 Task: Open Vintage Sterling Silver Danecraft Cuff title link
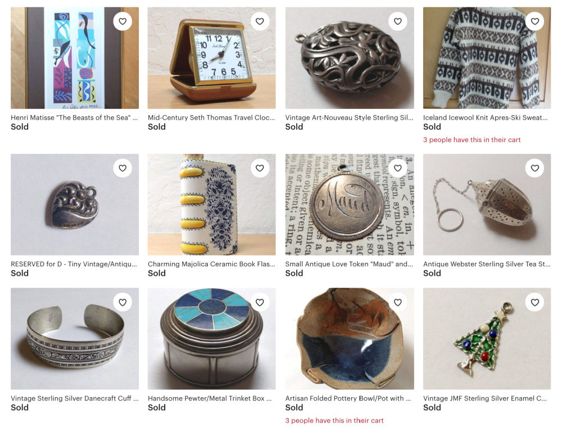click(x=75, y=398)
